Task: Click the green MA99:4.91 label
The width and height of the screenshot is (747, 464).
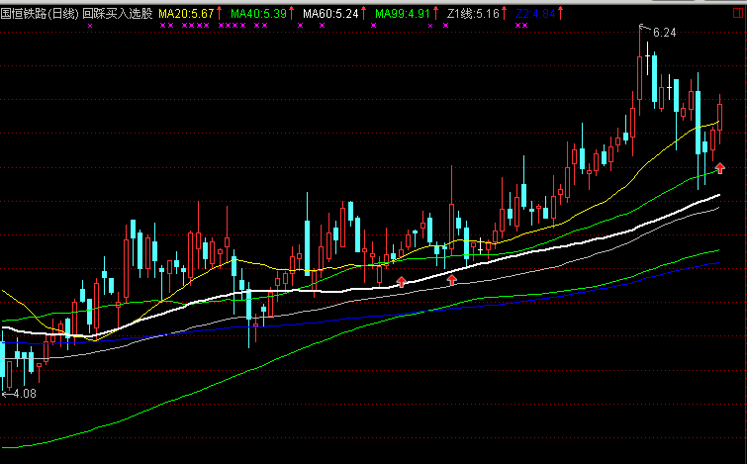Action: (403, 13)
